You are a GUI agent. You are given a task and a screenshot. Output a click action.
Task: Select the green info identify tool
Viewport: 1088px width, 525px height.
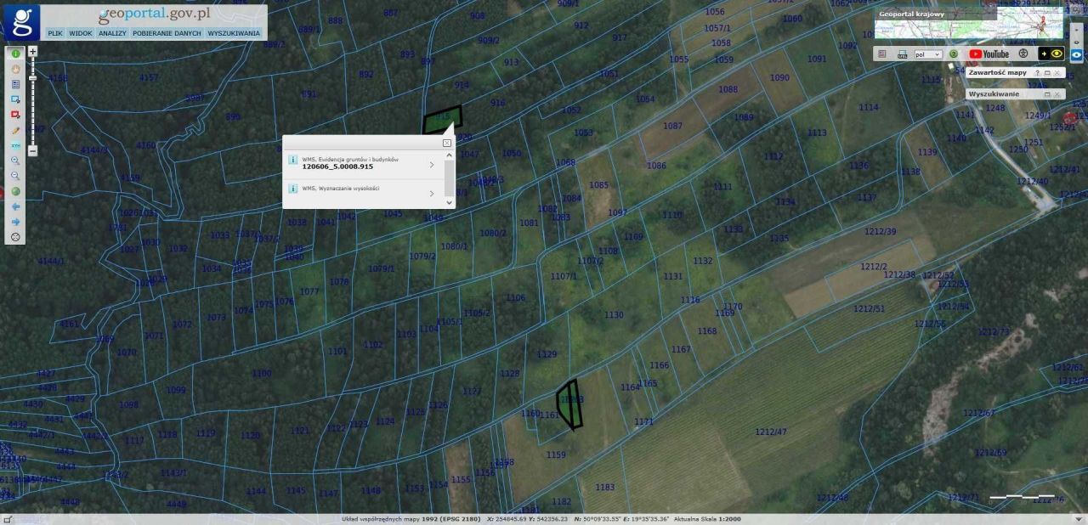pos(15,54)
